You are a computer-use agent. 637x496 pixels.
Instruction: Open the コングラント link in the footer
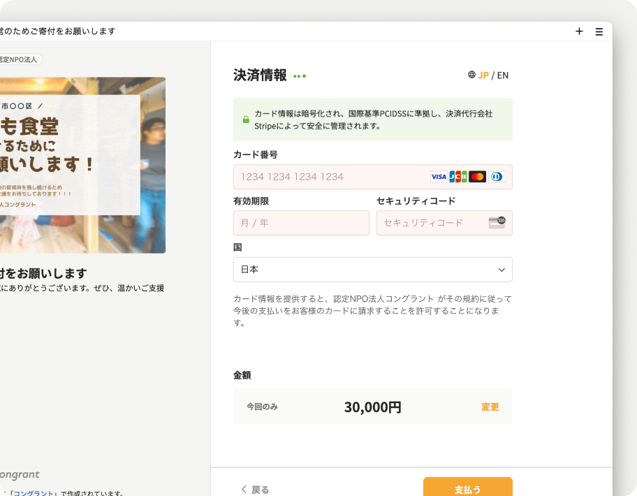tap(34, 493)
